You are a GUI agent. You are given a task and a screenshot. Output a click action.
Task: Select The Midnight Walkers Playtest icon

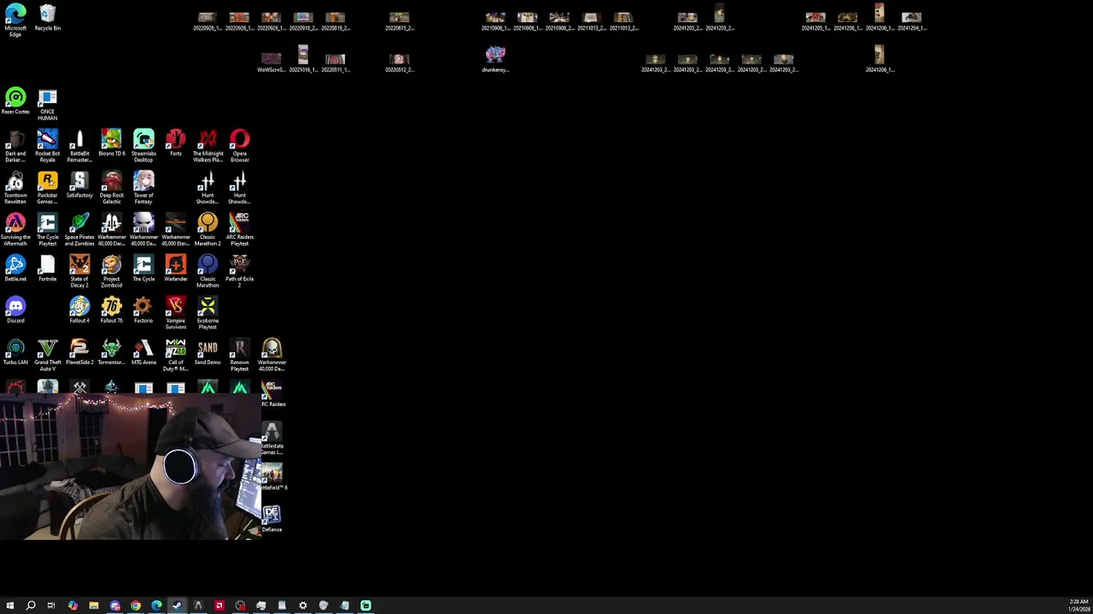tap(207, 147)
